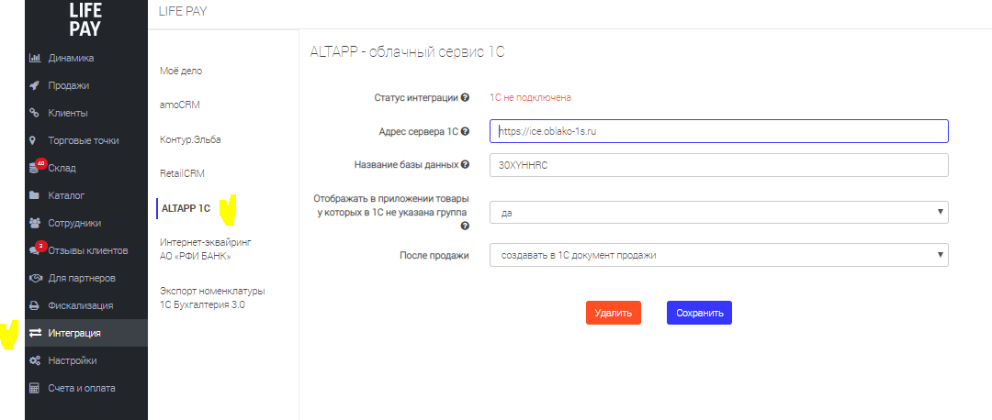
Task: Go to Клиенты section
Action: tap(86, 113)
